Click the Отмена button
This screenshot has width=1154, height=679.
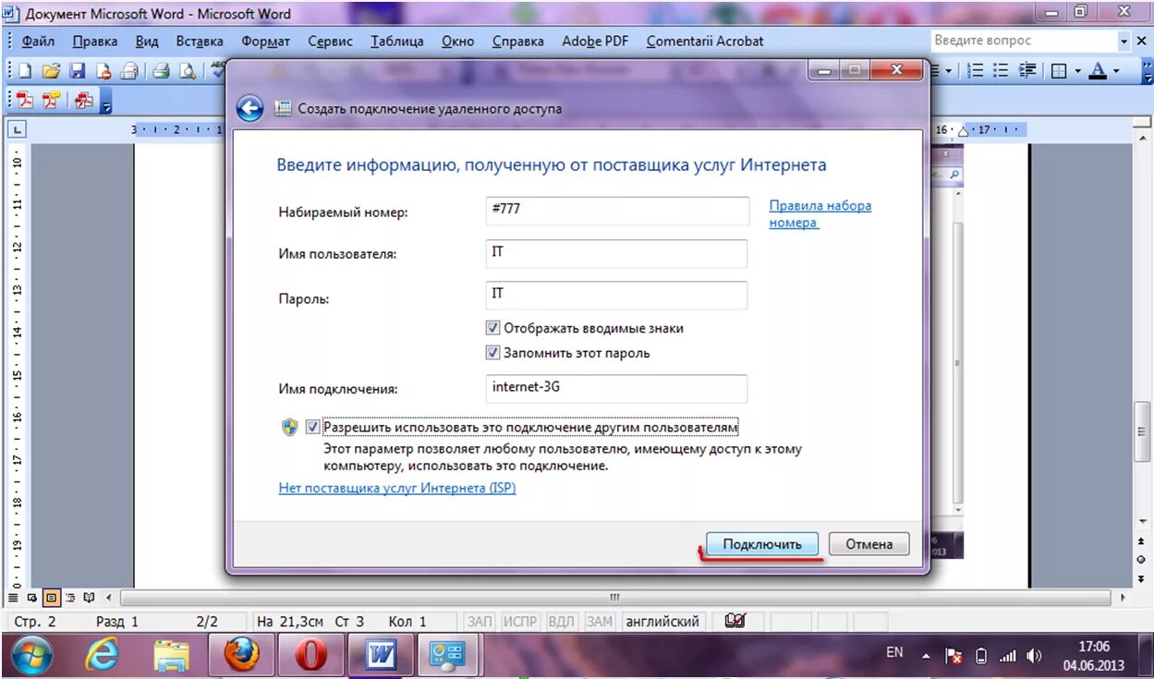[869, 544]
